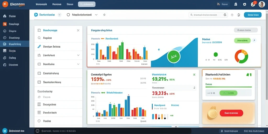Image resolution: width=268 pixels, height=134 pixels.
Task: Click the user avatar in top bar
Action: tap(262, 4)
